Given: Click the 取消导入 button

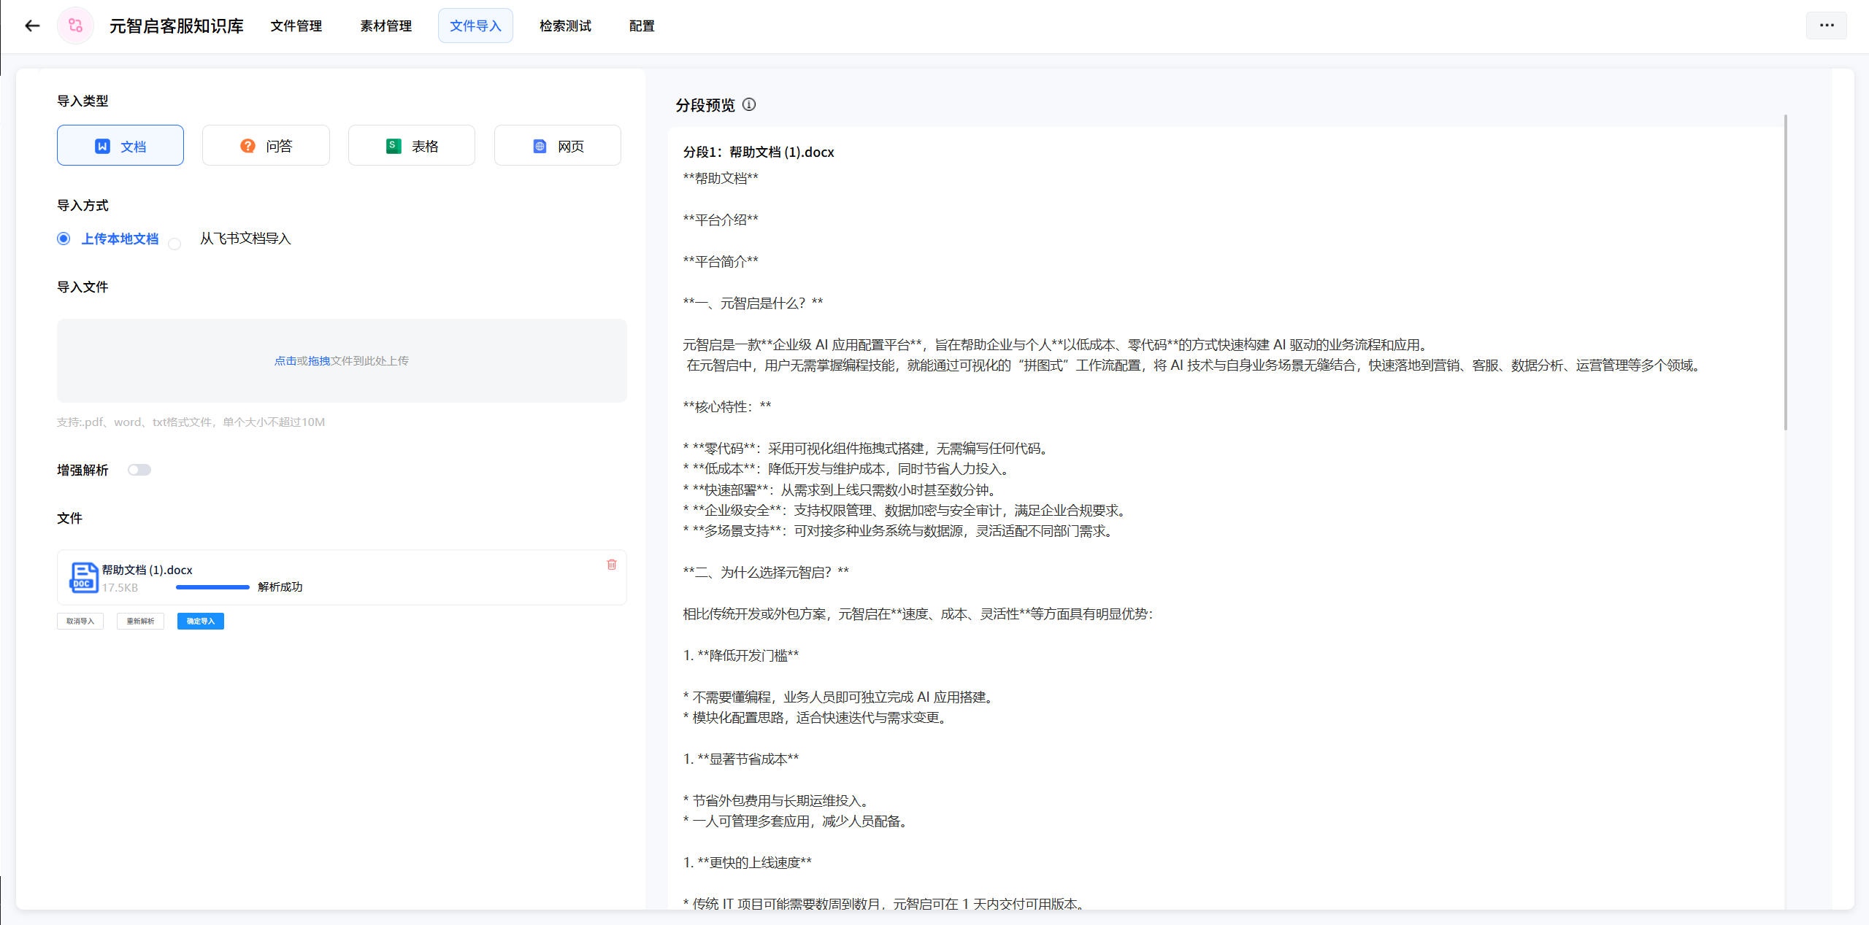Looking at the screenshot, I should click(80, 621).
